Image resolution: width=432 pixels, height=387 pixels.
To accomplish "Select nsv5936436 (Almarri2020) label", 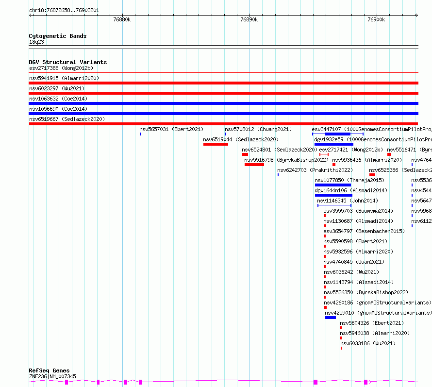I will 367,160.
